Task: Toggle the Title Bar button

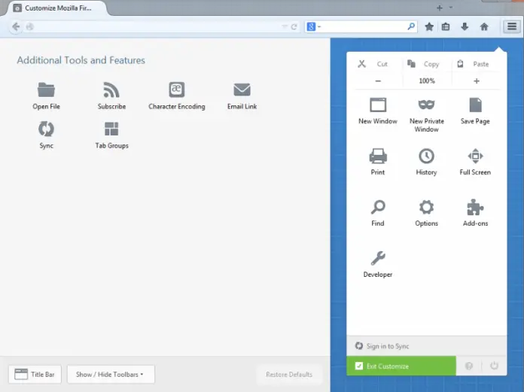Action: click(x=35, y=374)
